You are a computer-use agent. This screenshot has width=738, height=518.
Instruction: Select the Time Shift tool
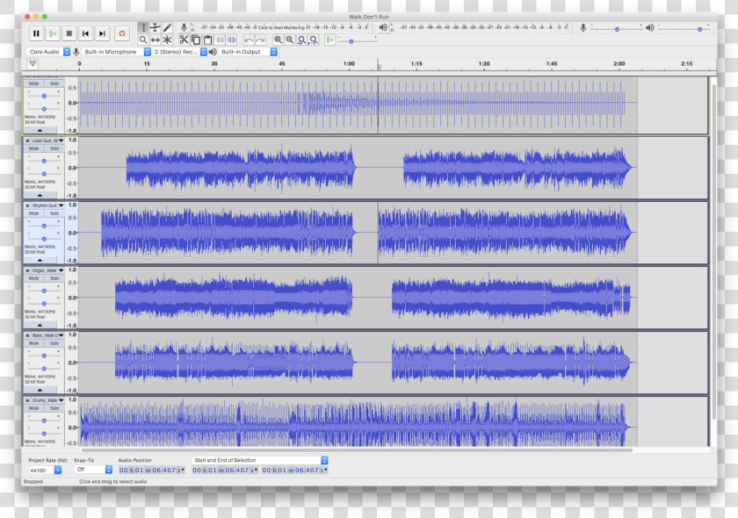point(155,40)
